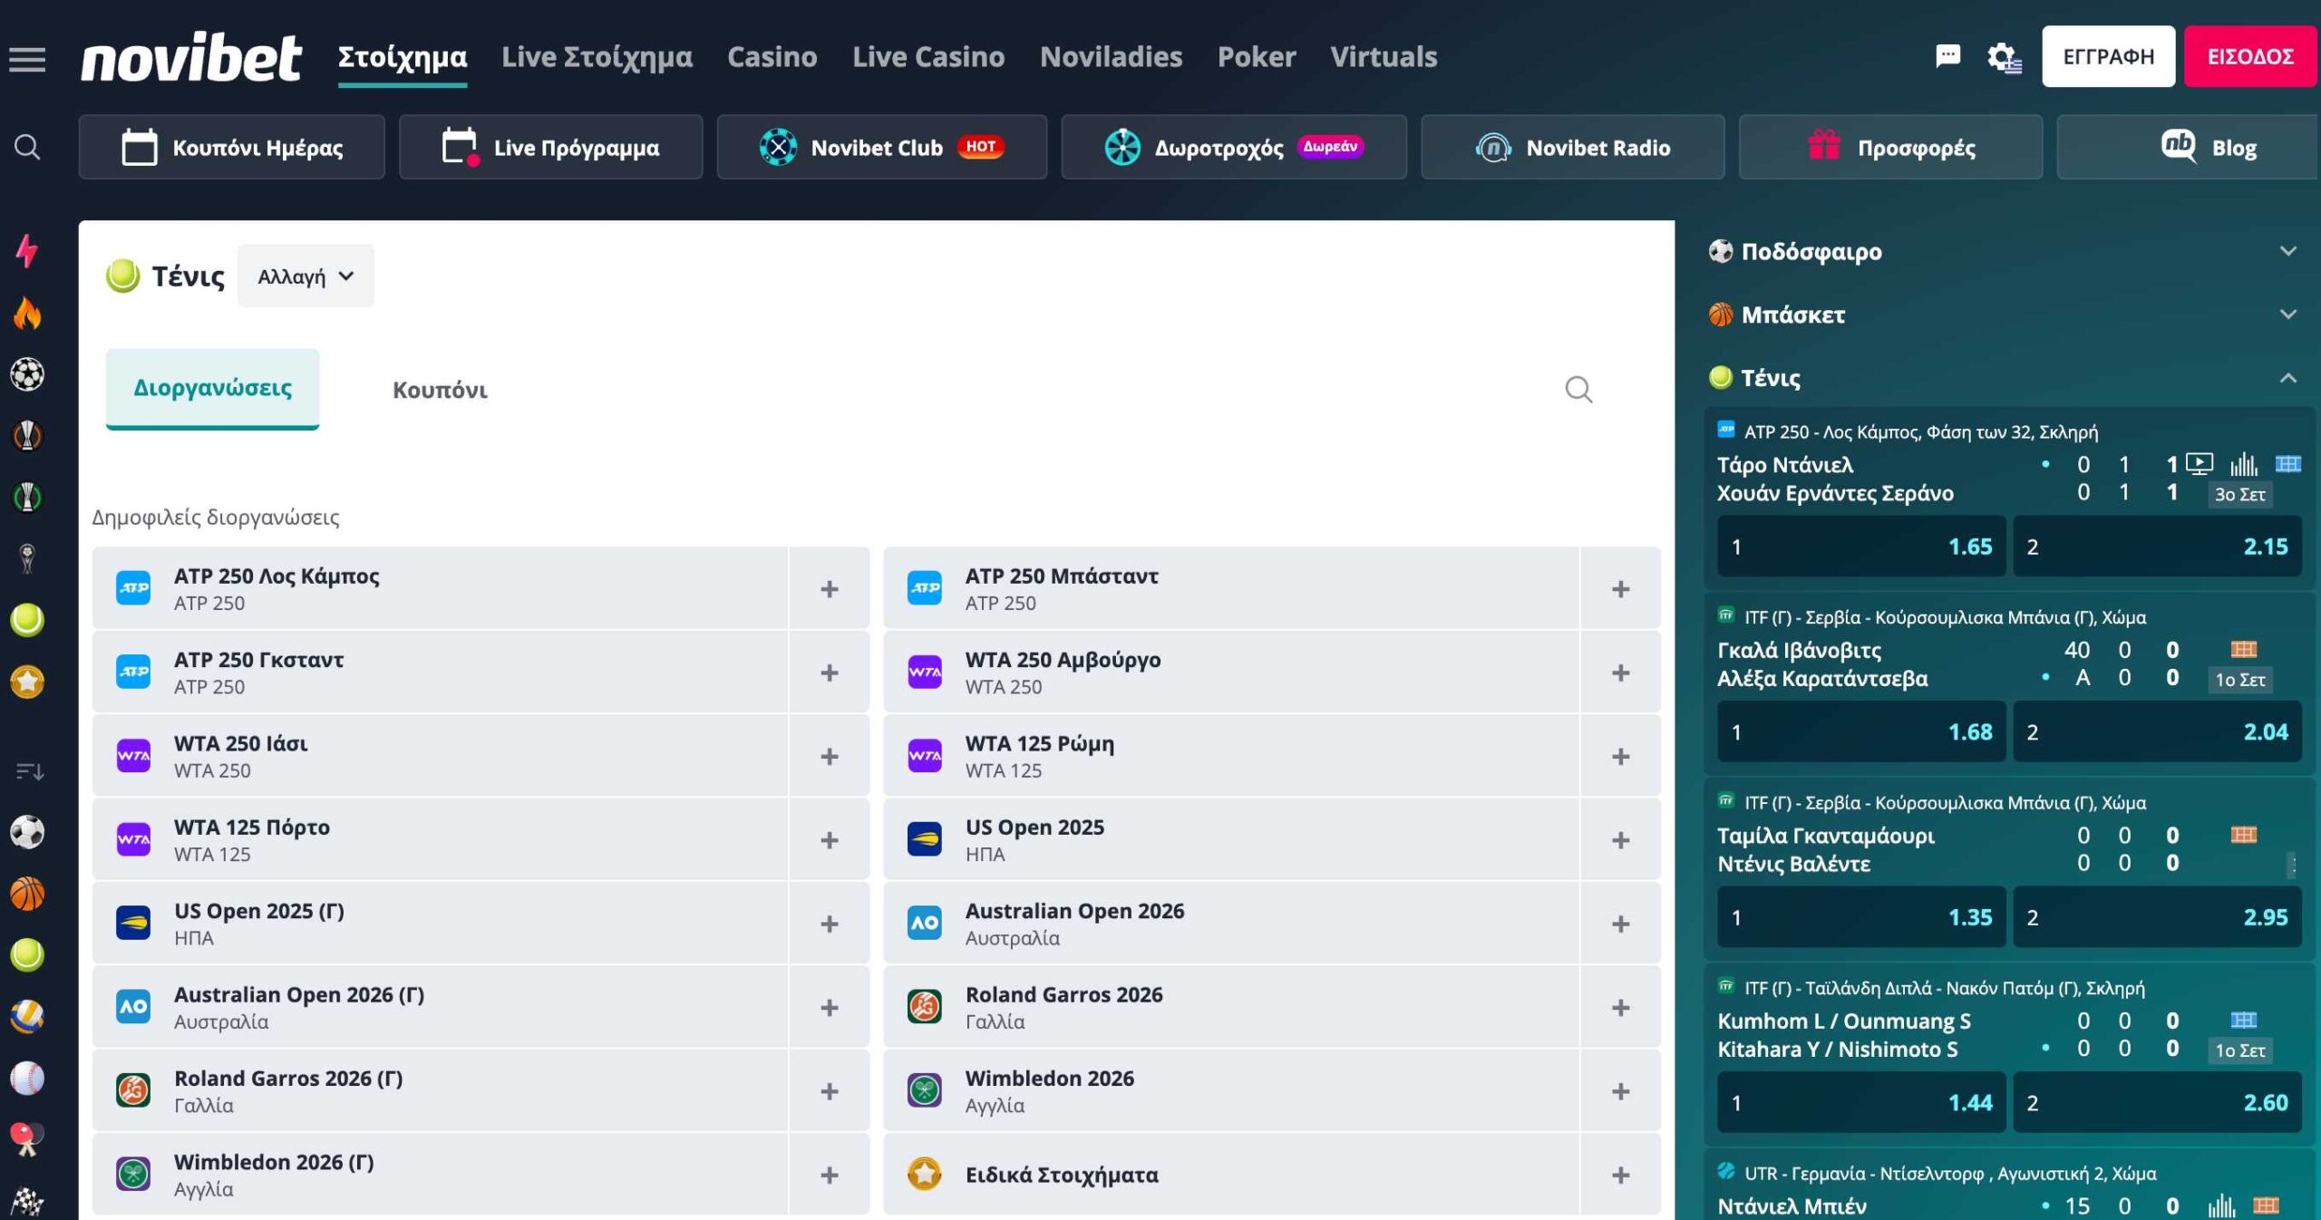Click the ΕΙΣΟΔΟΣ login button
This screenshot has width=2321, height=1220.
tap(2250, 56)
